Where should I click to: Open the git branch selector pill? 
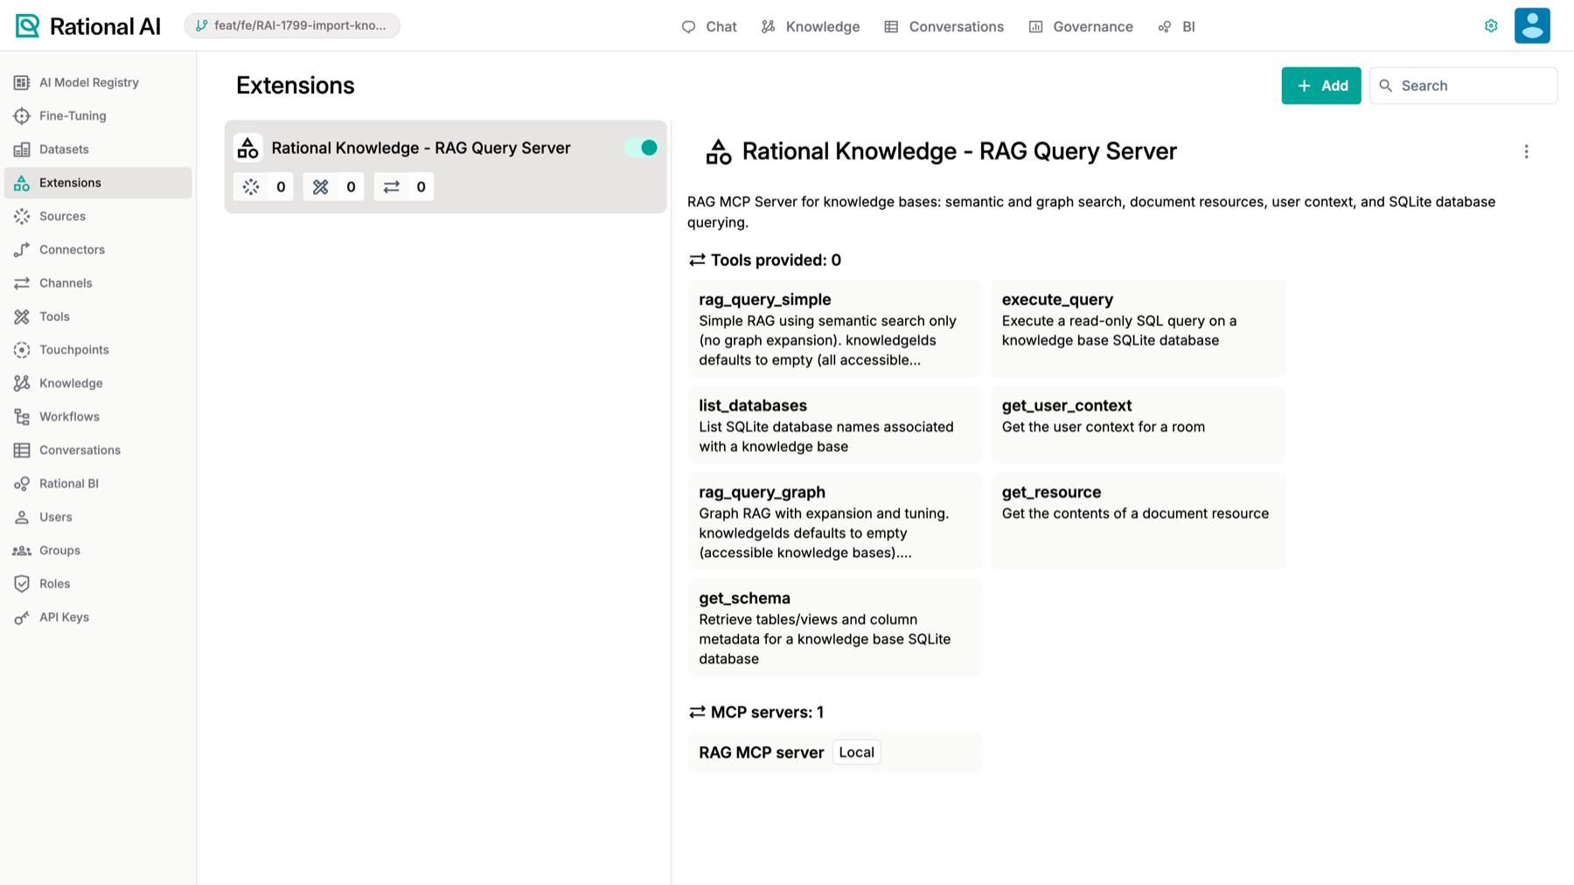click(292, 25)
